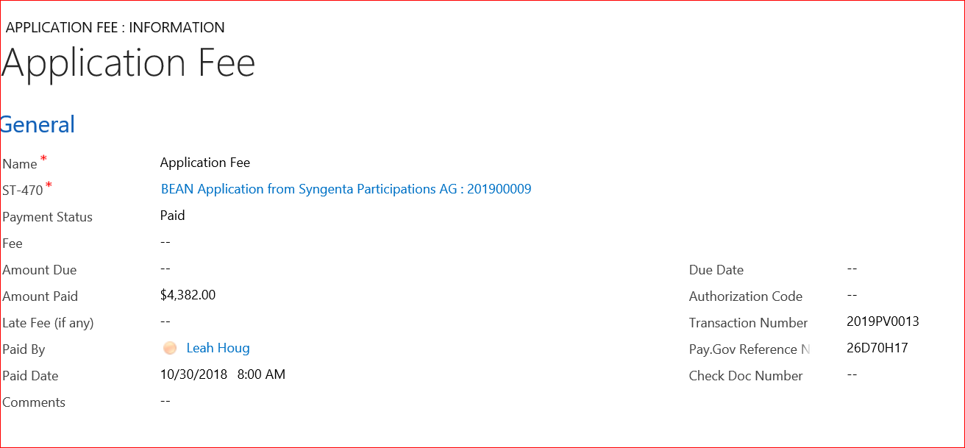Image resolution: width=965 pixels, height=448 pixels.
Task: Open the Leah Houg user link
Action: click(218, 348)
